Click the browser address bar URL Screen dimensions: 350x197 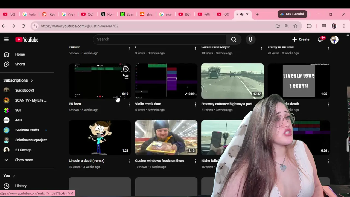pos(80,26)
